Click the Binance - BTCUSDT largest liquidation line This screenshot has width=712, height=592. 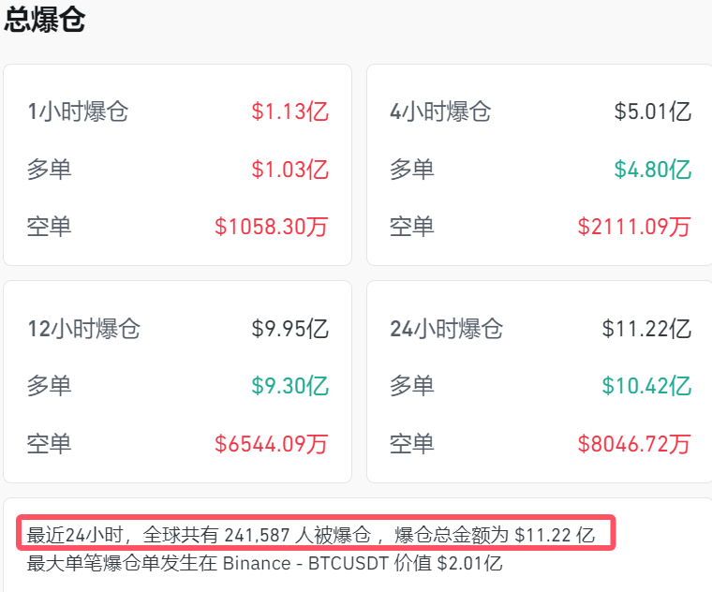click(265, 564)
